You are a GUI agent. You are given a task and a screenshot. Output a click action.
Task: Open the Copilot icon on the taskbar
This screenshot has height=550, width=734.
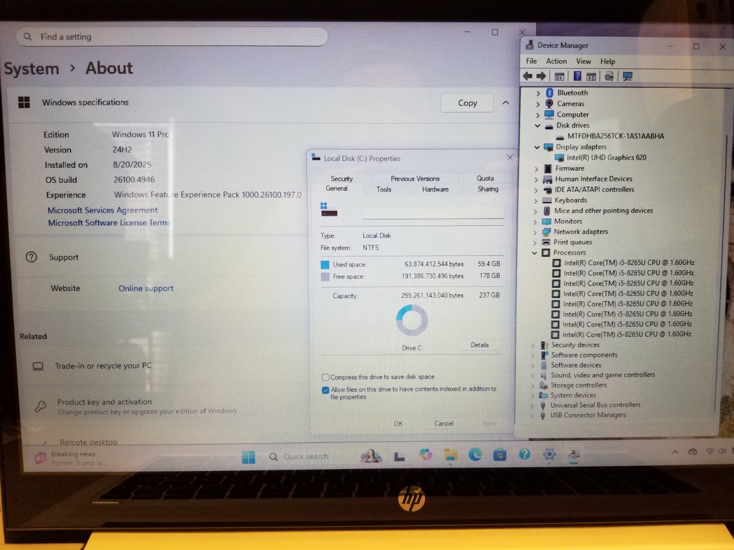pos(426,455)
